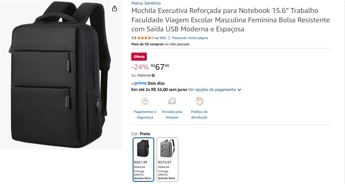This screenshot has width=345, height=184.
Task: Click the prime logo badge
Action: (x=139, y=83)
